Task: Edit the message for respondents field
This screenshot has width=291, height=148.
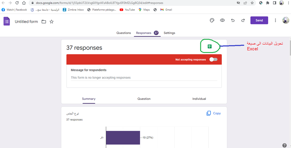Action: click(x=144, y=78)
